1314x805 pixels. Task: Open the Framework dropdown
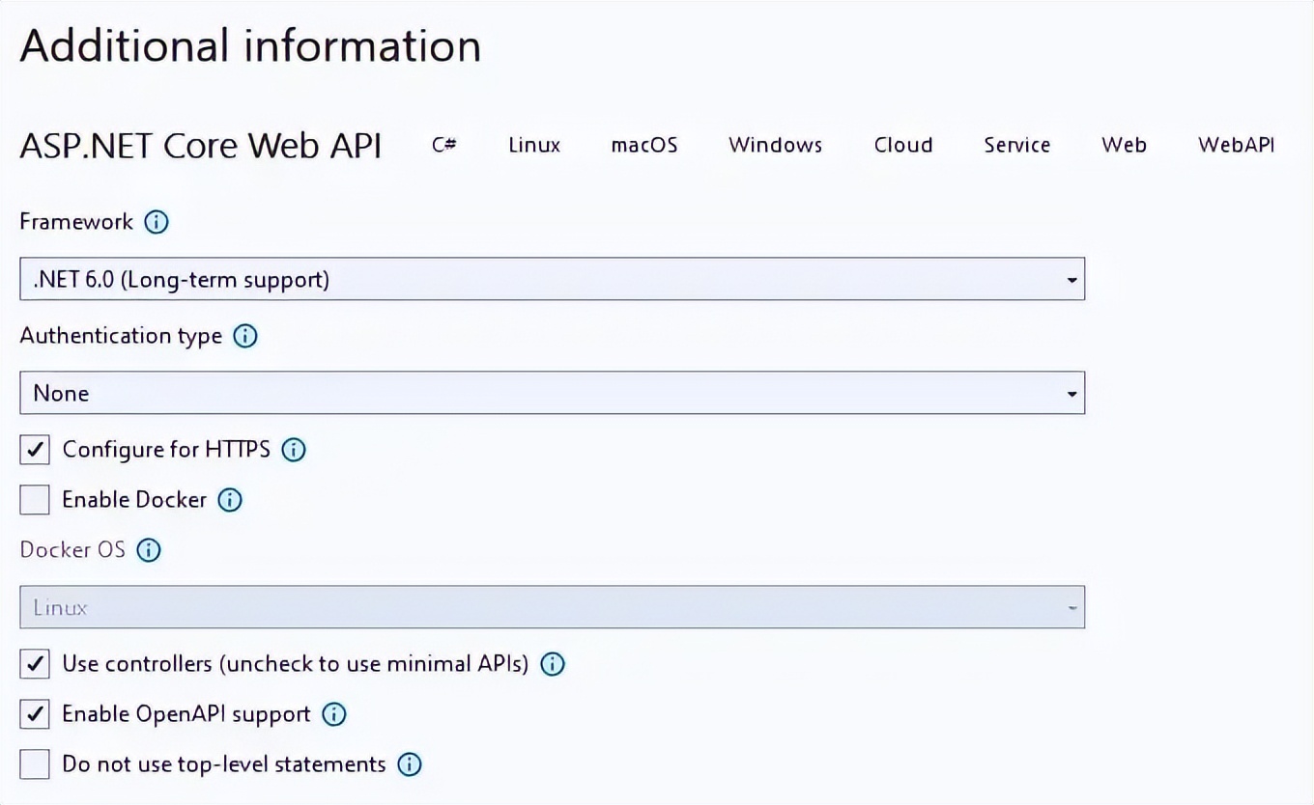(1071, 279)
